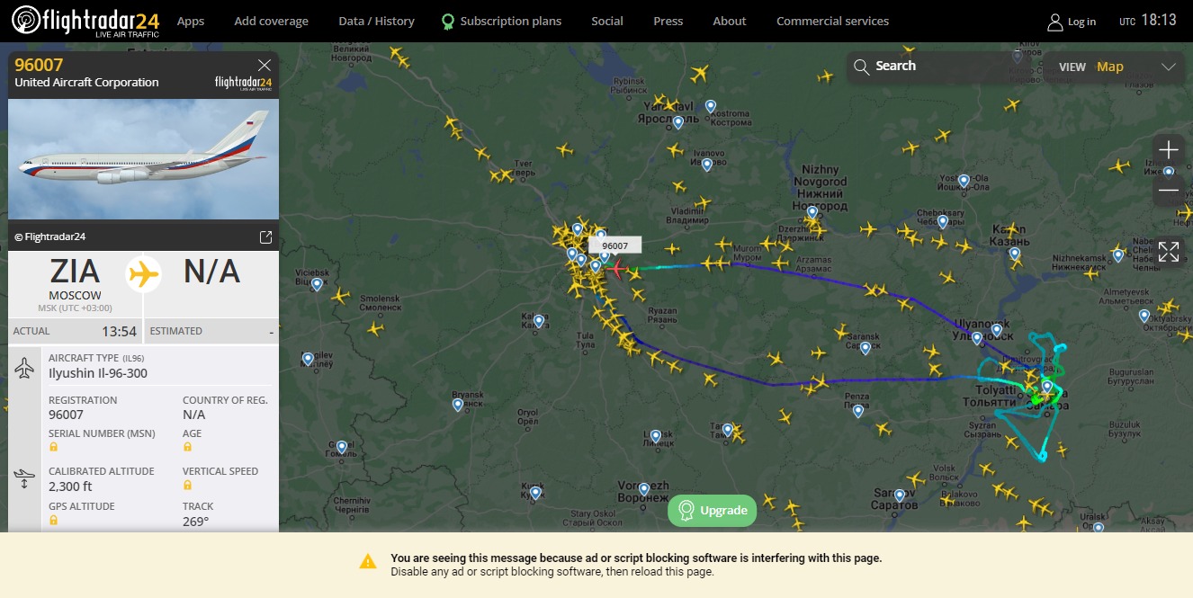This screenshot has height=598, width=1193.
Task: Open the Subscription plans menu
Action: point(501,21)
